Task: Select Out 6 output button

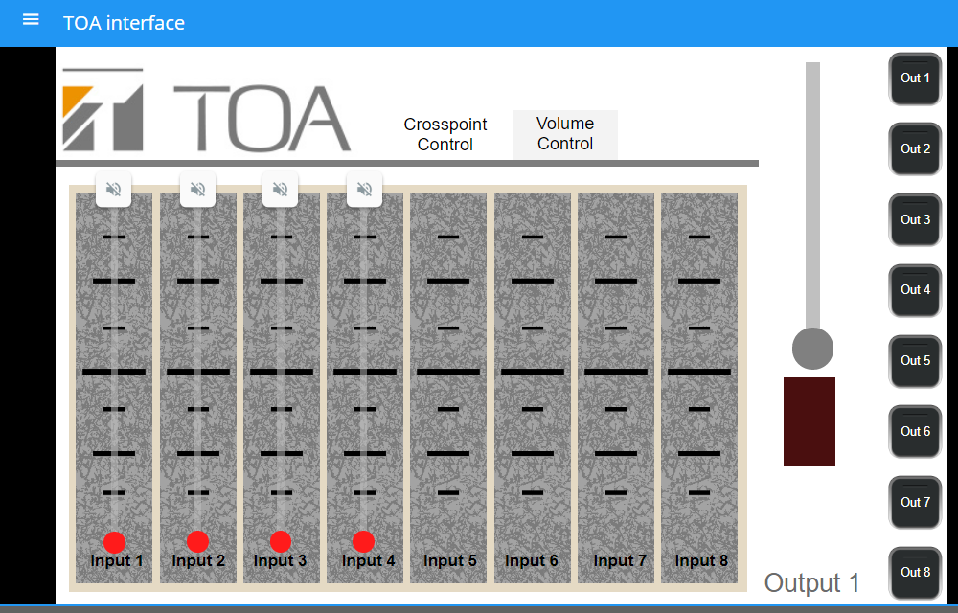Action: point(915,432)
